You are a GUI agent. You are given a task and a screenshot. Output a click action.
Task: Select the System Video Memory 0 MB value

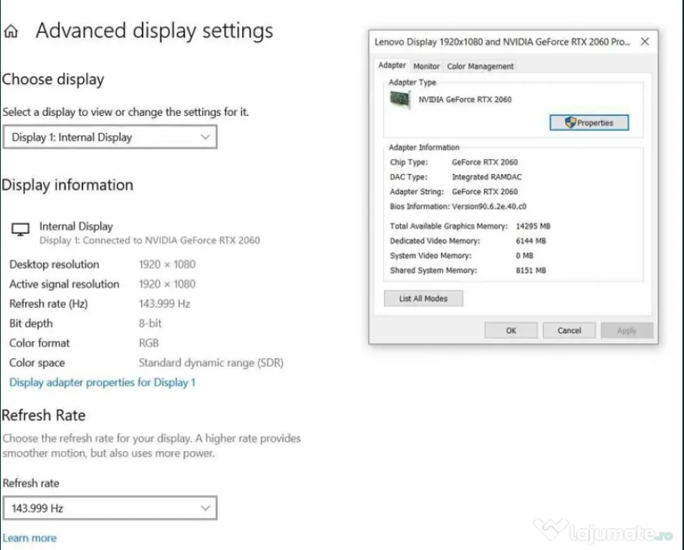524,256
